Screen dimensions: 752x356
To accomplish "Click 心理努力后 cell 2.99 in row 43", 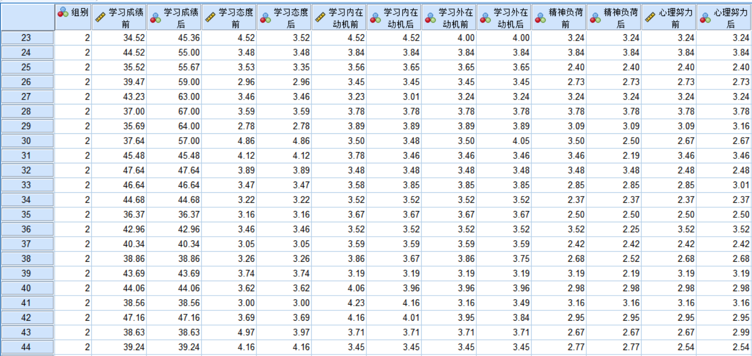I will pos(724,332).
